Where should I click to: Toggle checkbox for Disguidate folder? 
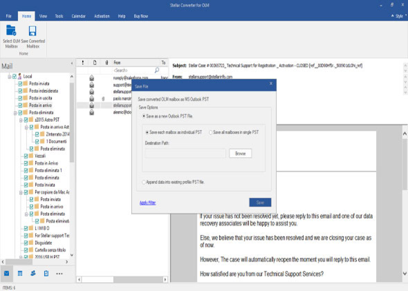(26, 242)
